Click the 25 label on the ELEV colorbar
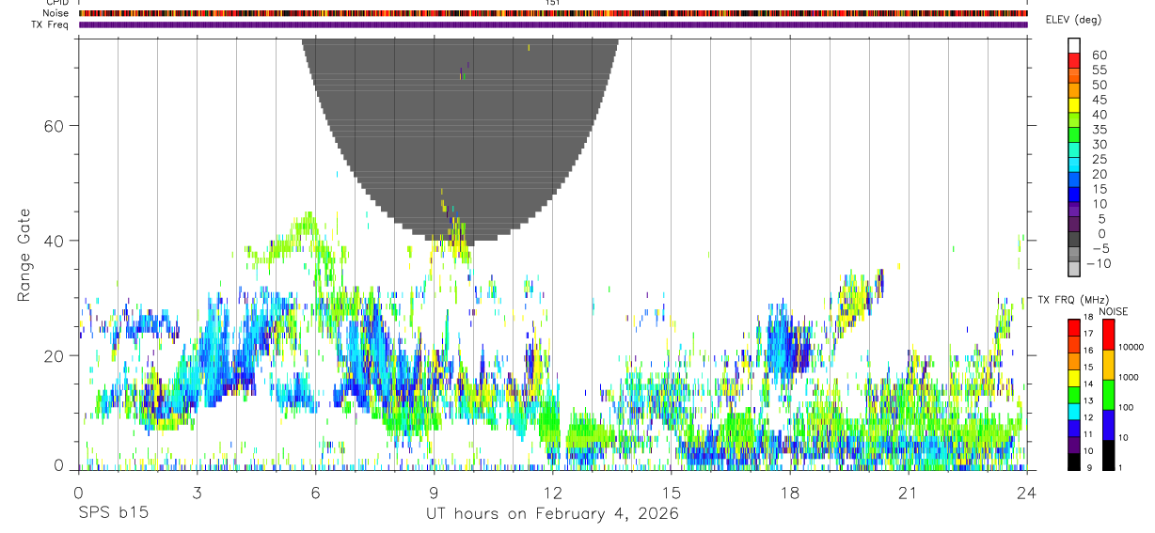This screenshot has width=1155, height=533. tap(1100, 160)
